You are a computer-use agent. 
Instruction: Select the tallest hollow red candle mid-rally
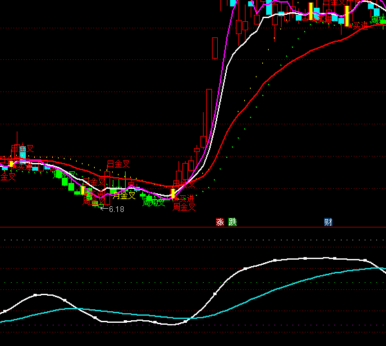click(209, 118)
